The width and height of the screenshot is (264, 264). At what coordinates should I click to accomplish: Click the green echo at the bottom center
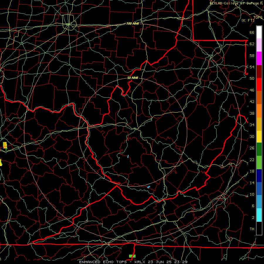tap(132, 256)
